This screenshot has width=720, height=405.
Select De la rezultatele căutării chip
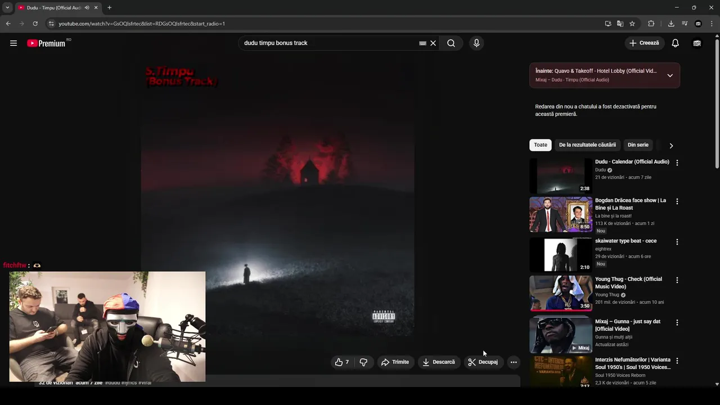[587, 145]
